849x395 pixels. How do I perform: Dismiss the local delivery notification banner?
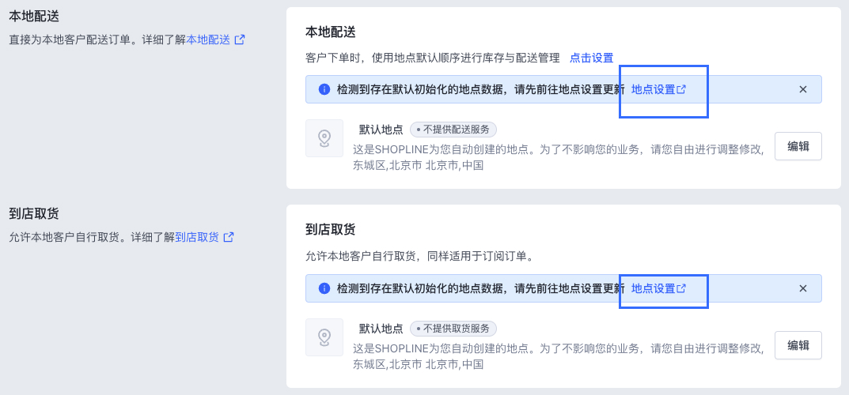coord(803,89)
